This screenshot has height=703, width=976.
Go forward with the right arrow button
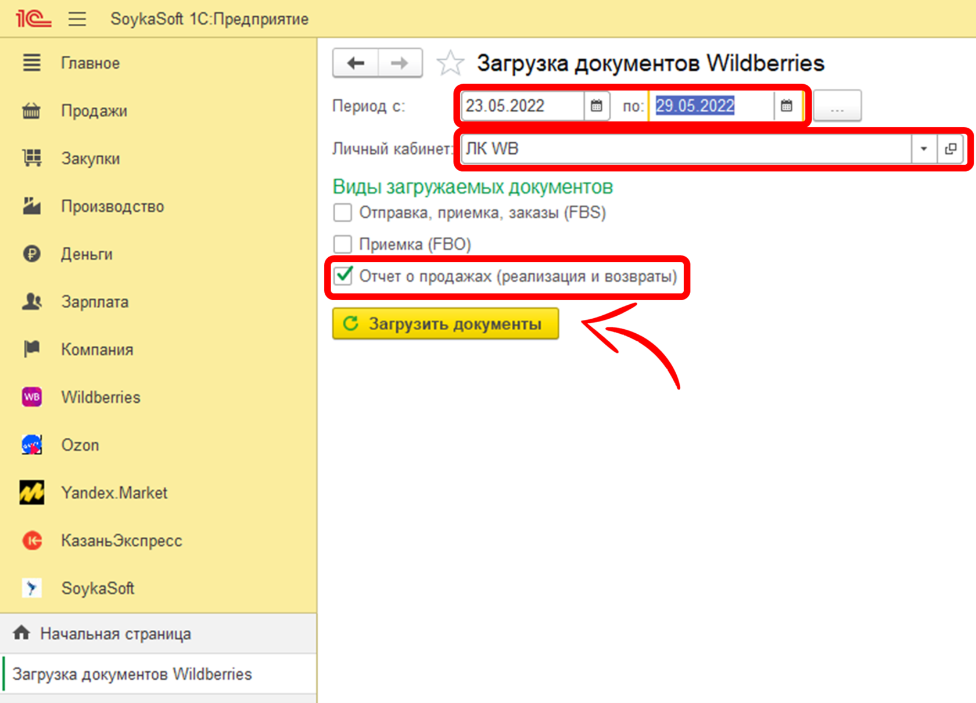(400, 63)
